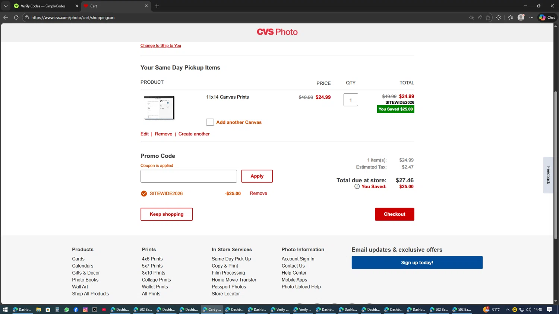Viewport: 559px width, 314px height.
Task: Click the quantity field showing 1
Action: (x=351, y=100)
